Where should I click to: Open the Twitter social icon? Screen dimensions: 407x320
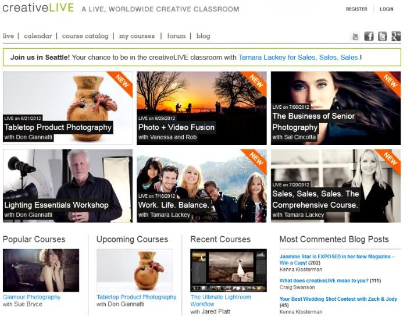(x=383, y=36)
